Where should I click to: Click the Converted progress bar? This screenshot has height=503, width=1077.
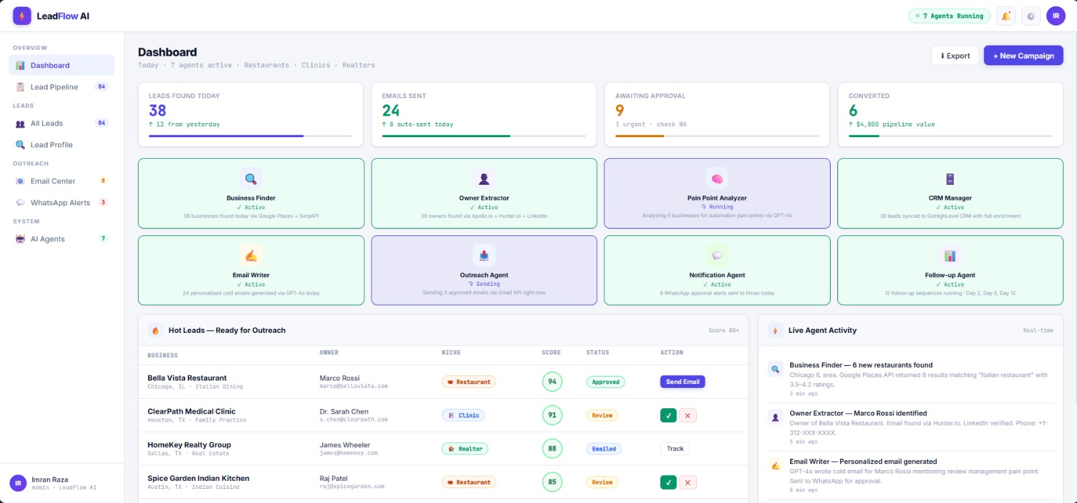click(950, 136)
